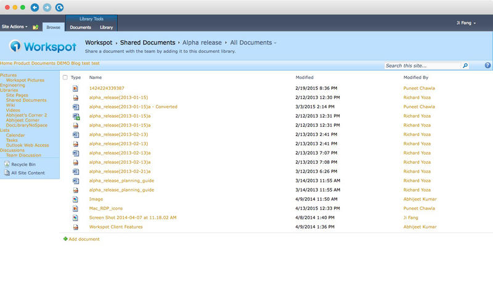Screen dimensions: 493x308
Task: Open the Workspot Client Features document link
Action: tap(116, 227)
